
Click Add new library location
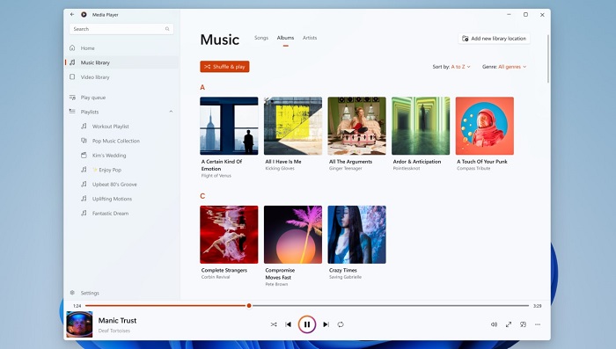[494, 39]
